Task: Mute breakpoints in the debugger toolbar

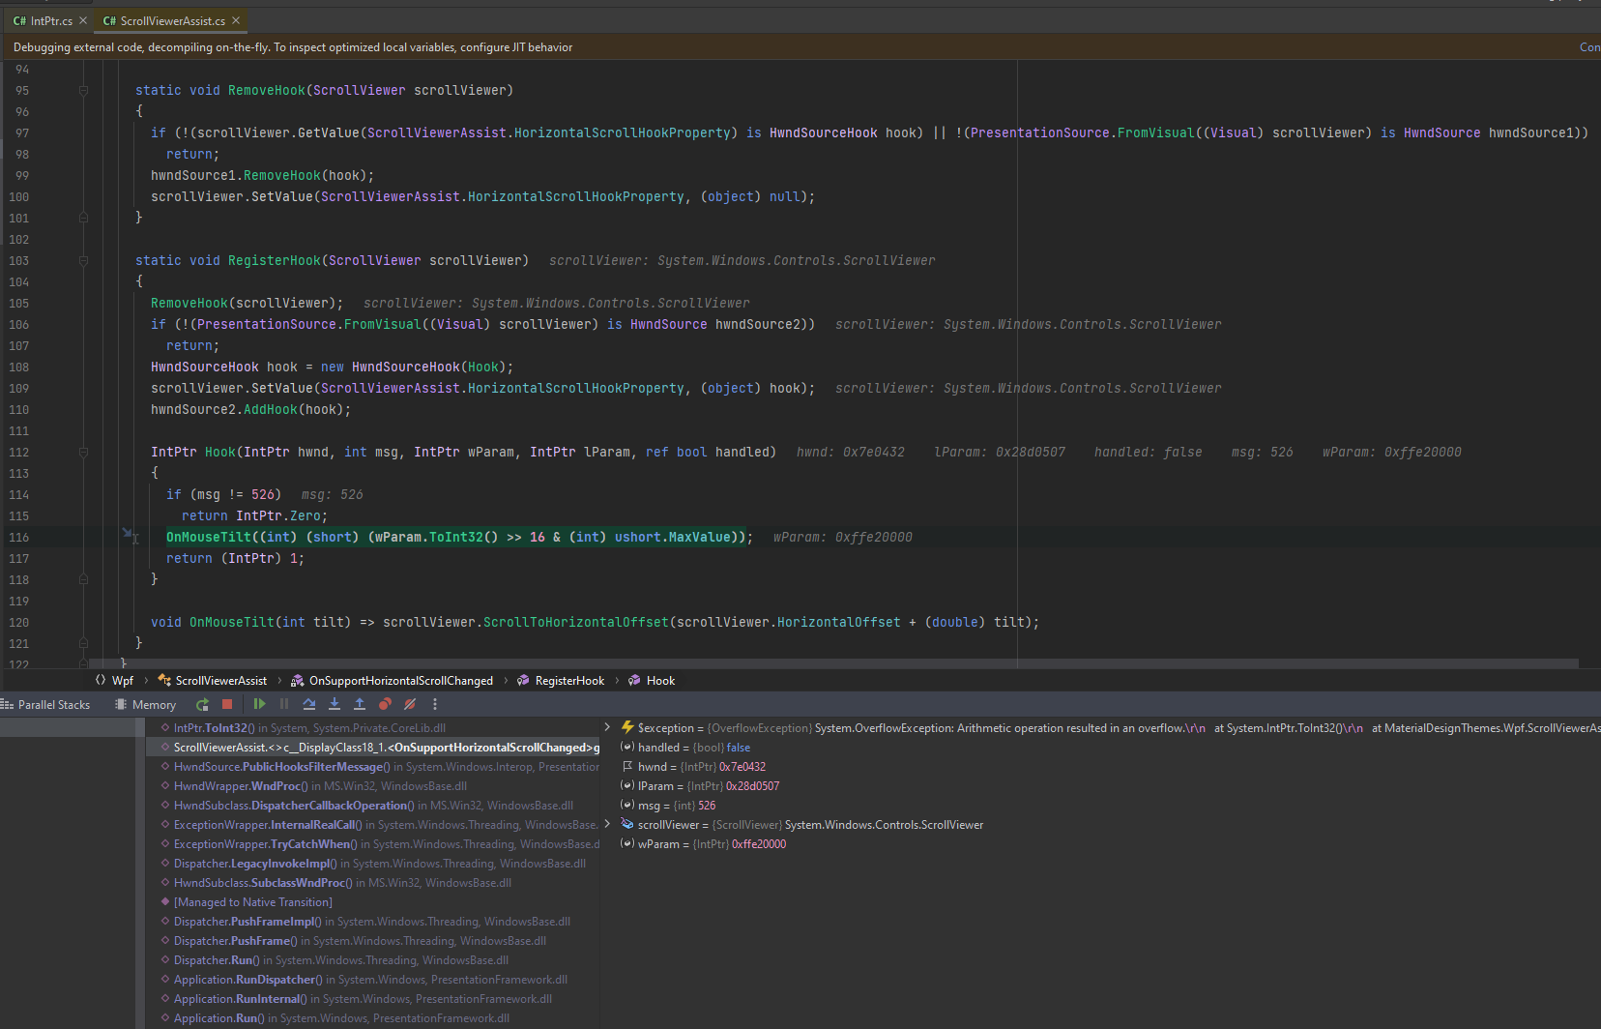Action: click(410, 704)
